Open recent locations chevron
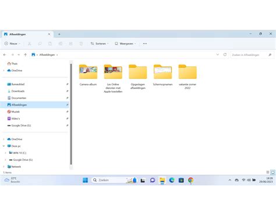276x216 pixels. (x=19, y=55)
